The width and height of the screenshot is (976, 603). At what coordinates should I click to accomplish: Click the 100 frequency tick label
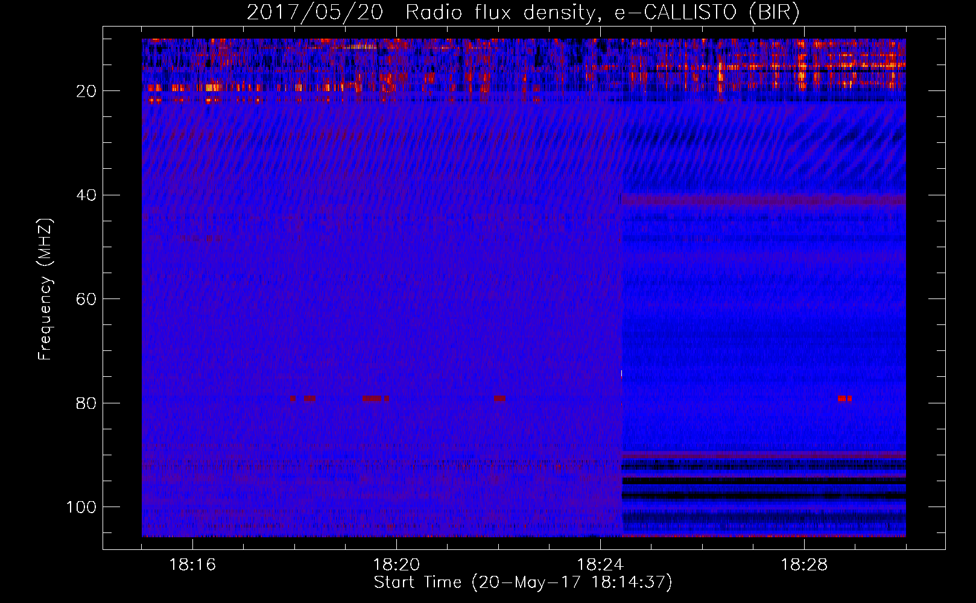[x=82, y=507]
